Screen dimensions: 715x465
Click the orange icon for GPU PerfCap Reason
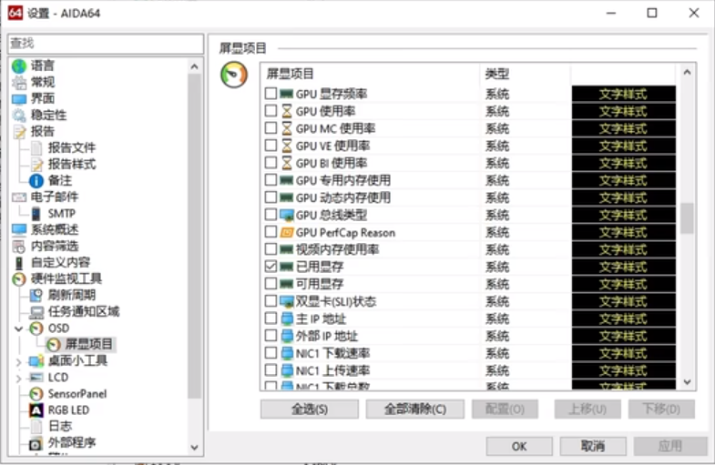coord(286,233)
